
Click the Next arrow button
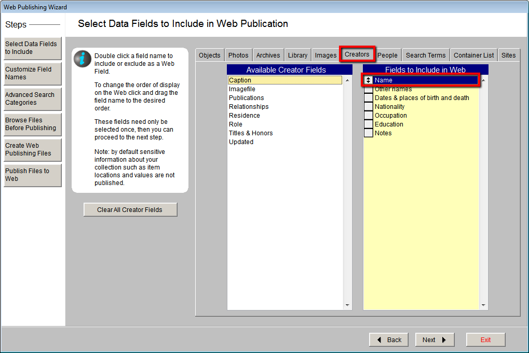point(435,340)
